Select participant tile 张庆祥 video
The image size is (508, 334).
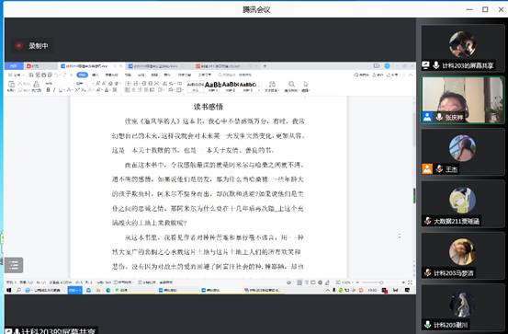pos(463,100)
